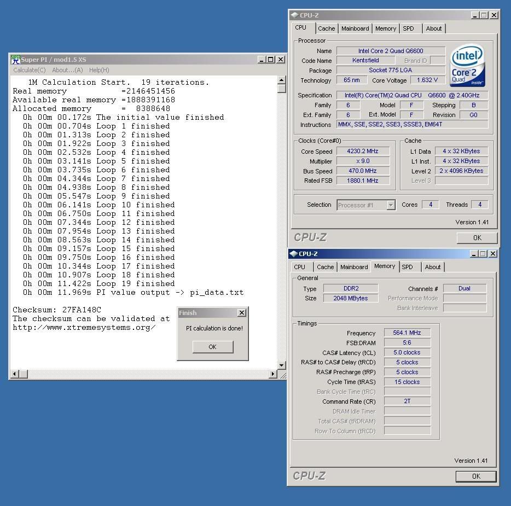This screenshot has width=511, height=506.
Task: Click the Core Speed value 4230.2 MHz
Action: click(x=363, y=151)
